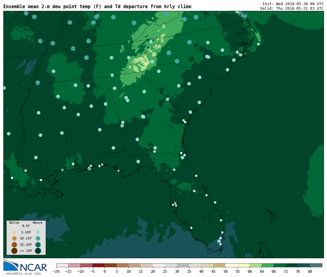Click the 'Below' heading in the legend

click(14, 223)
